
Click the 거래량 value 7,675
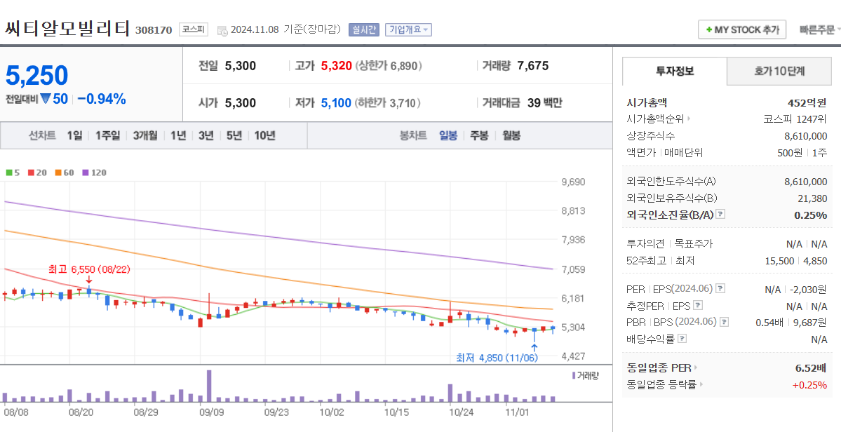pyautogui.click(x=533, y=66)
